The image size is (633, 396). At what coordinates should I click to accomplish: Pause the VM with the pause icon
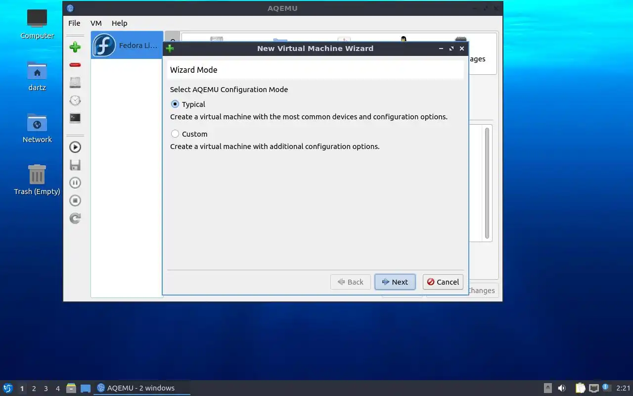(x=75, y=183)
